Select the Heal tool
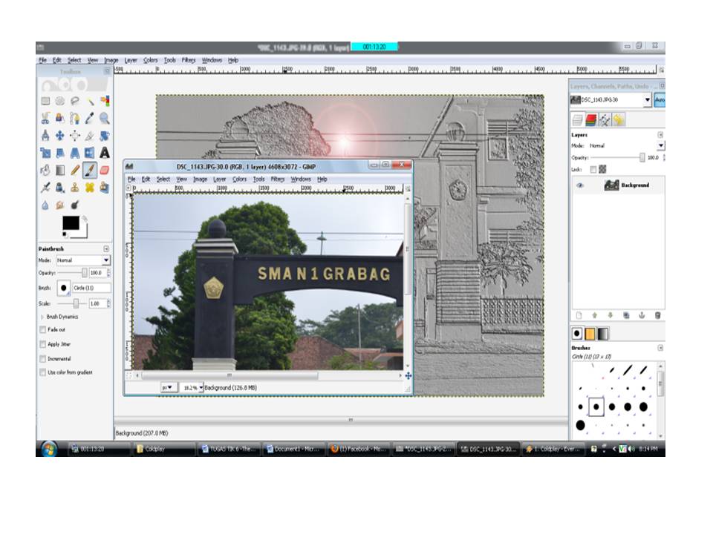The image size is (713, 534). pos(90,187)
